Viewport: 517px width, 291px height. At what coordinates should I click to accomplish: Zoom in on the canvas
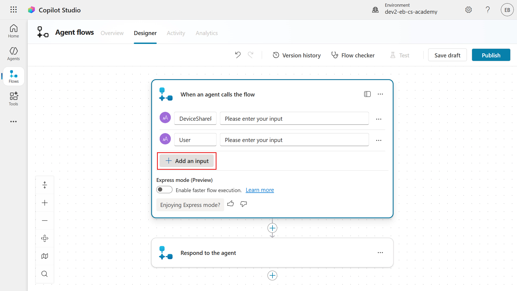click(x=45, y=203)
